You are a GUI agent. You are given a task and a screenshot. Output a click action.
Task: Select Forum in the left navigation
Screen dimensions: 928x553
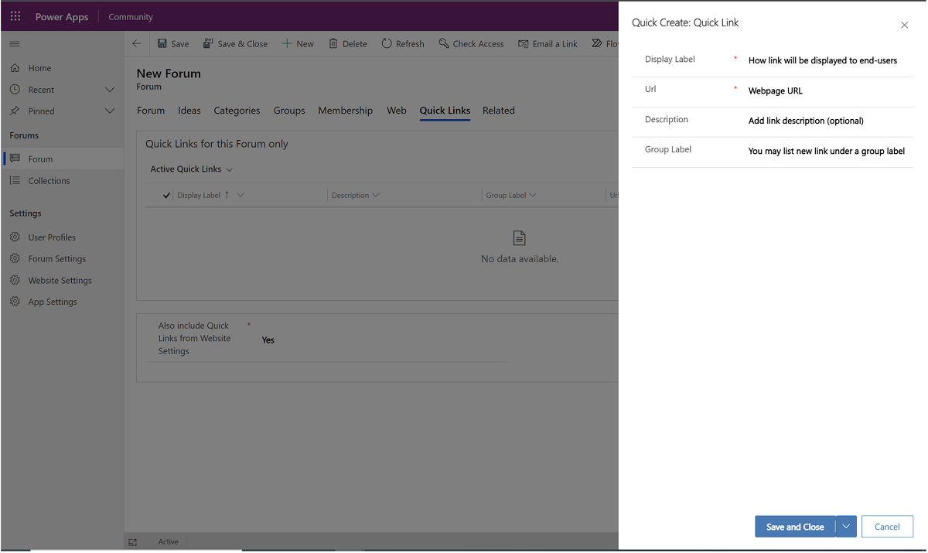click(62, 159)
